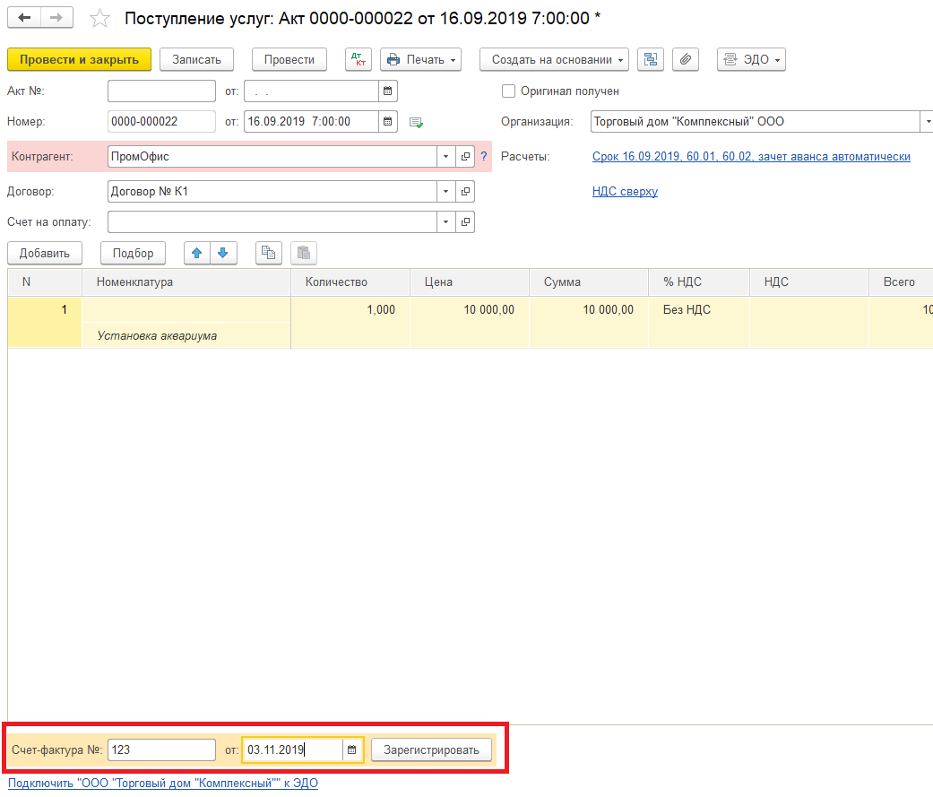Image resolution: width=933 pixels, height=797 pixels.
Task: Open the document structure (related documents) icon
Action: coord(651,59)
